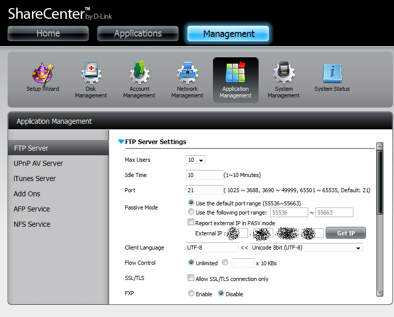This screenshot has width=394, height=317.
Task: Open the Setup Wizard icon
Action: coord(43,77)
